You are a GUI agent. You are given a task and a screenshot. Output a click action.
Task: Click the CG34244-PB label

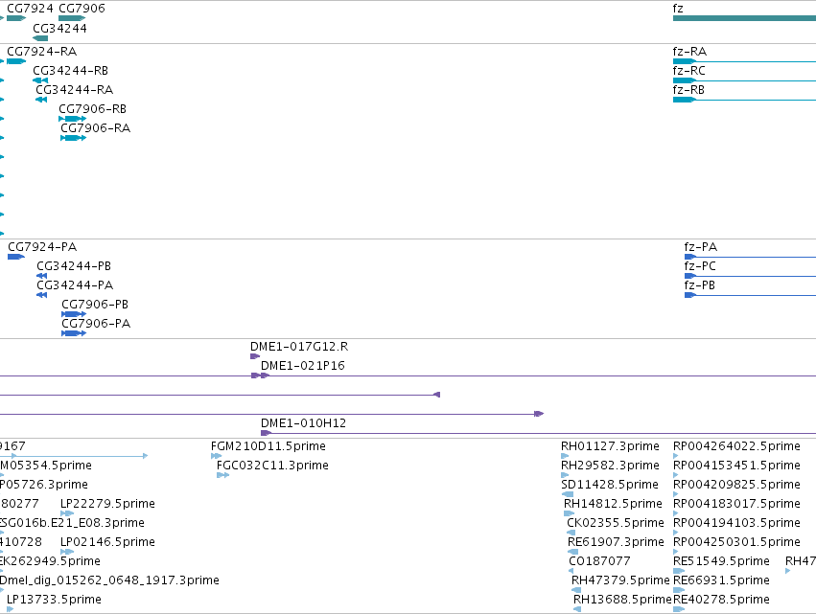[74, 266]
